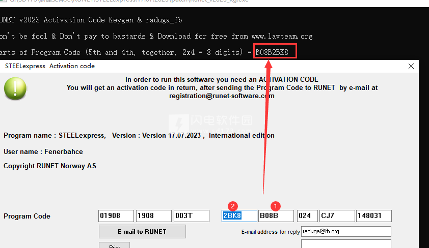
Task: Click the 'Program Code' label
Action: tap(27, 216)
